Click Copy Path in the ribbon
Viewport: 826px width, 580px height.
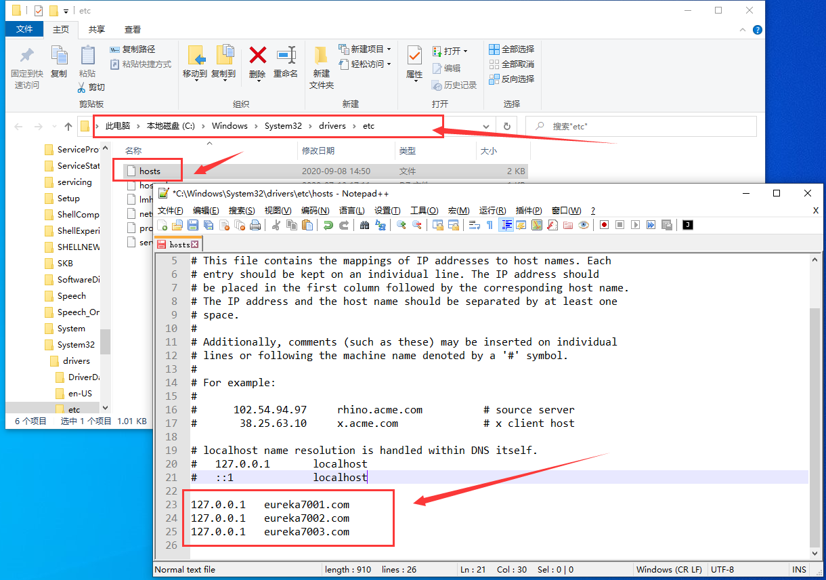(133, 49)
